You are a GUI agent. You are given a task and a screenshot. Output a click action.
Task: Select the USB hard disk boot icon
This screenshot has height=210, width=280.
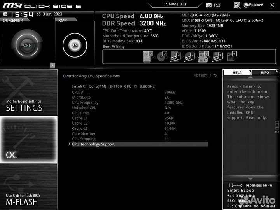click(x=175, y=57)
